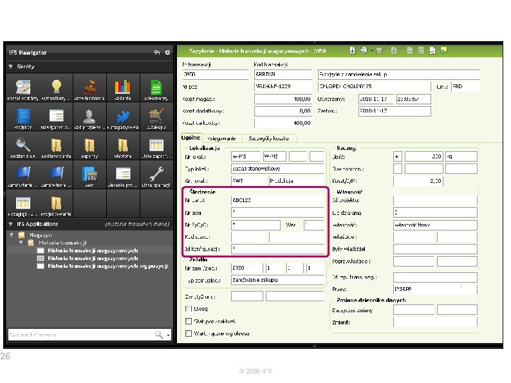Open the Zlecenia pro... list shortcut
511x383 pixels.
tap(123, 174)
